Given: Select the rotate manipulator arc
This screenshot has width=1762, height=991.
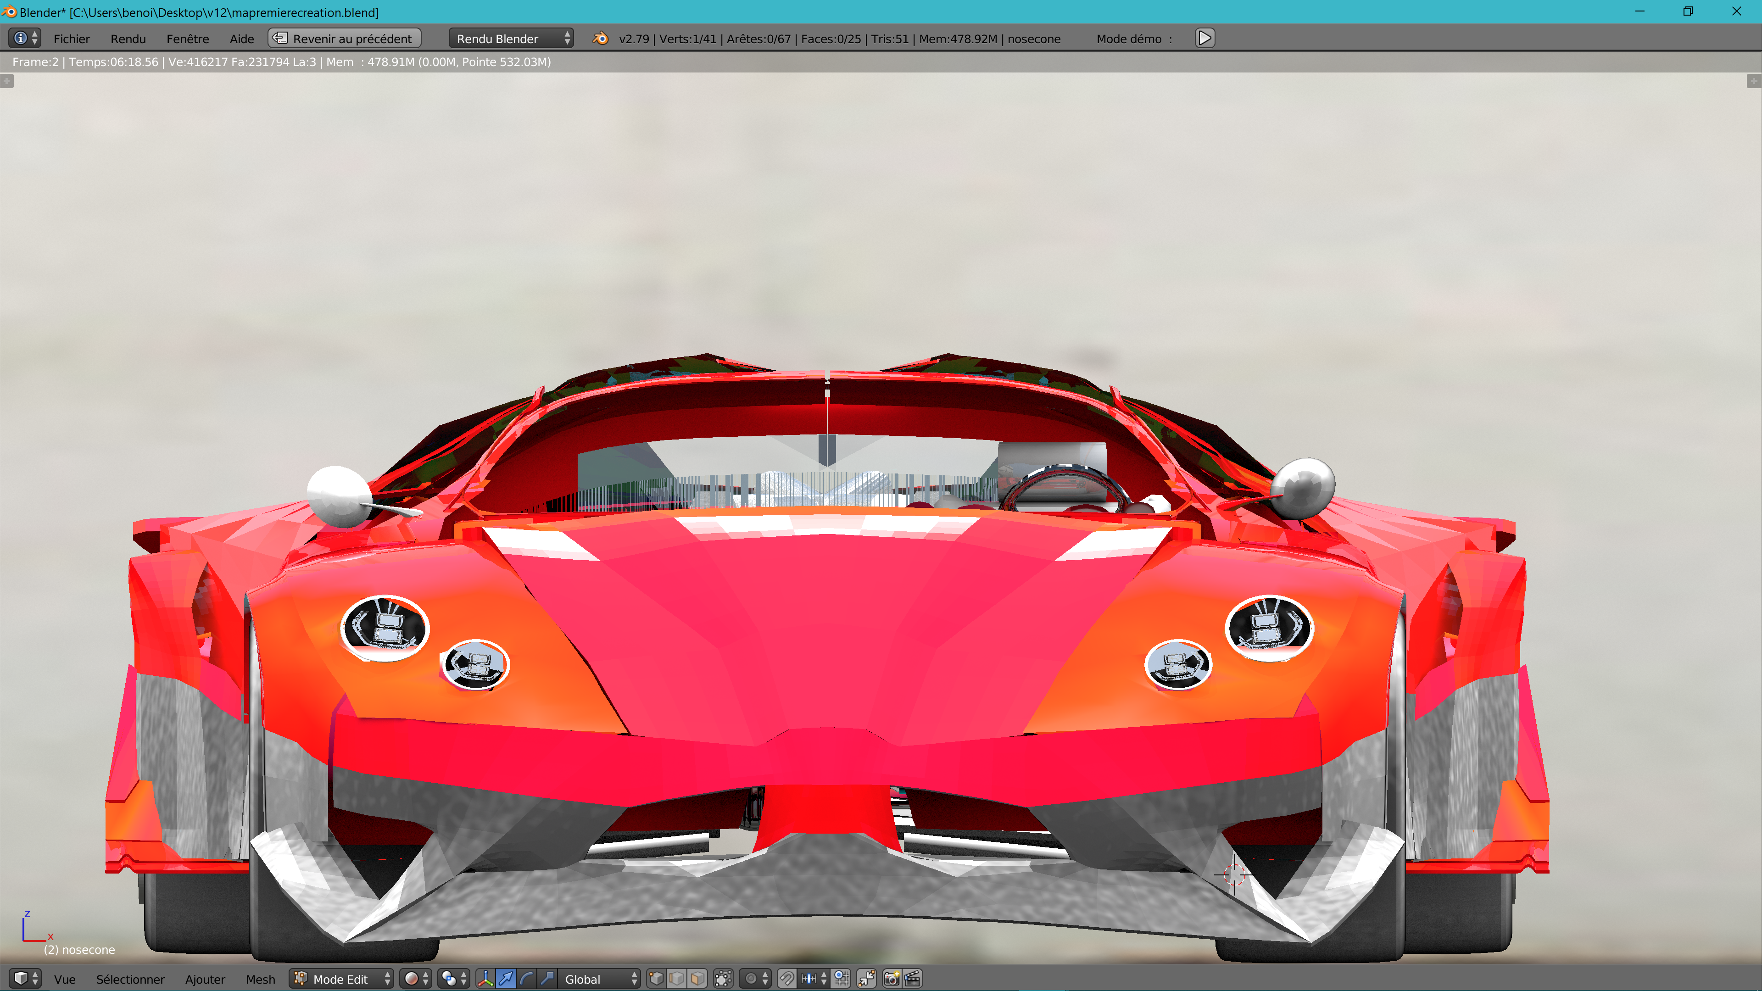Looking at the screenshot, I should point(526,979).
